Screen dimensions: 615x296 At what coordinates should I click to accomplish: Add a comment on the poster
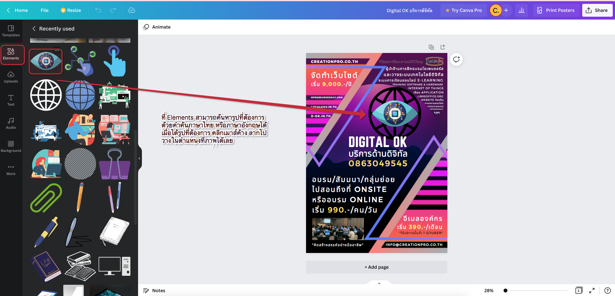pos(456,59)
